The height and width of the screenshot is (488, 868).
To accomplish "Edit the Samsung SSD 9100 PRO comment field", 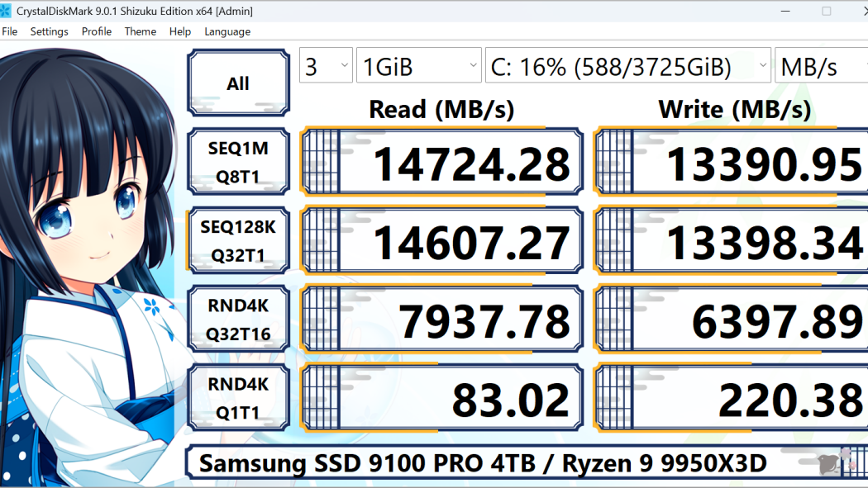I will pyautogui.click(x=526, y=463).
